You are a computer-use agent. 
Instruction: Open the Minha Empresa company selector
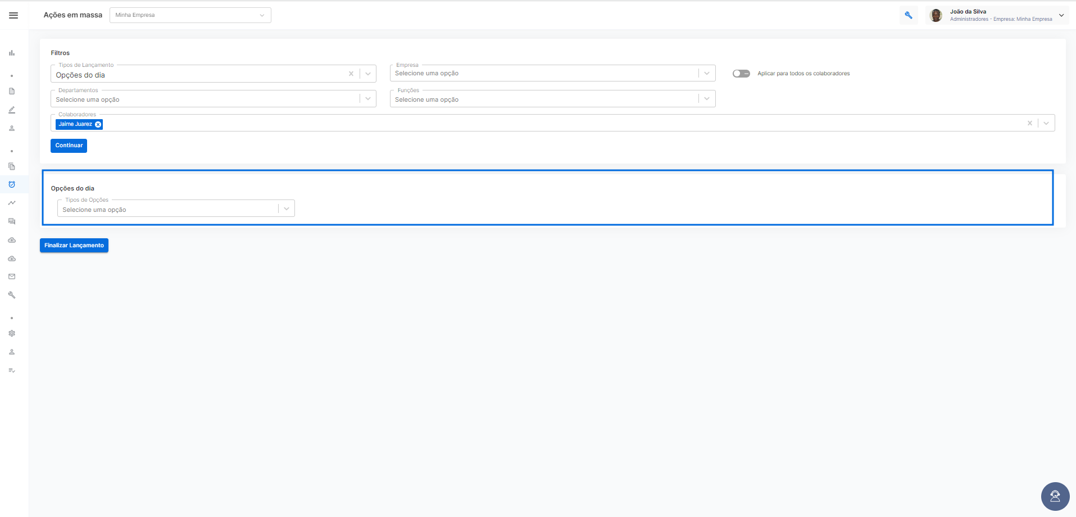pos(190,15)
